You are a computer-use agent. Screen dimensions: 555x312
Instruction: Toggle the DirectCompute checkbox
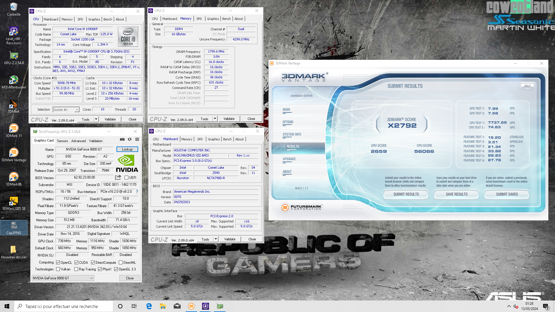pos(93,263)
